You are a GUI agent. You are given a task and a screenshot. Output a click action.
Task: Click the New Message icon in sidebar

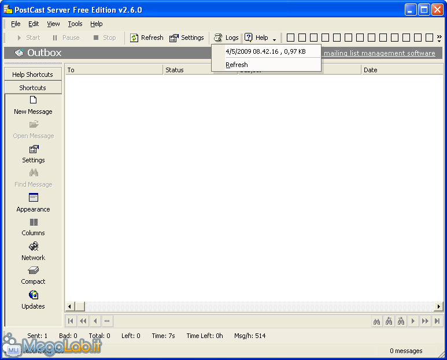[x=33, y=101]
